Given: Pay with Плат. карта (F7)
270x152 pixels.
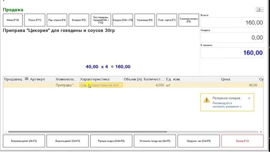Looking at the screenshot, I should pos(167,20).
